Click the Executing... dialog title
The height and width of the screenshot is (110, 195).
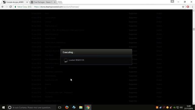[x=69, y=52]
